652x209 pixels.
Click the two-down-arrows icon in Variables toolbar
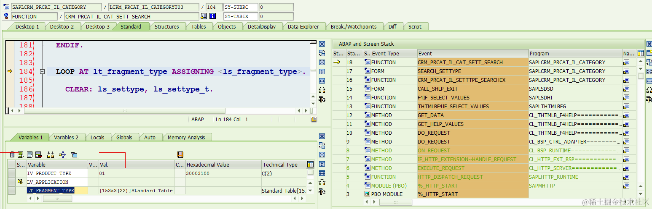51,154
